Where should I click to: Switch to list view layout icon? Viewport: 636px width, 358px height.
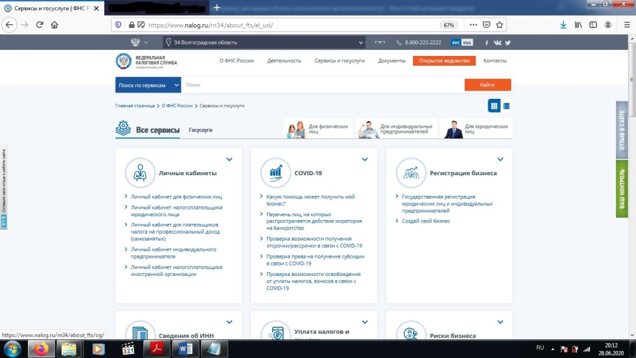pyautogui.click(x=507, y=106)
